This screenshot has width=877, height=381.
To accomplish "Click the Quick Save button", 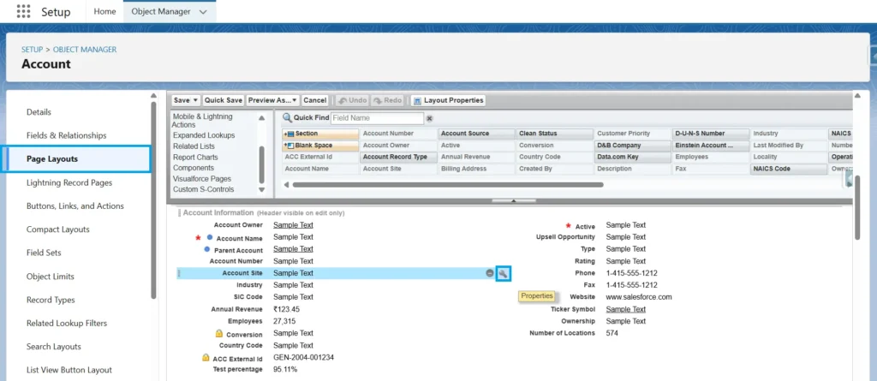I will click(224, 100).
